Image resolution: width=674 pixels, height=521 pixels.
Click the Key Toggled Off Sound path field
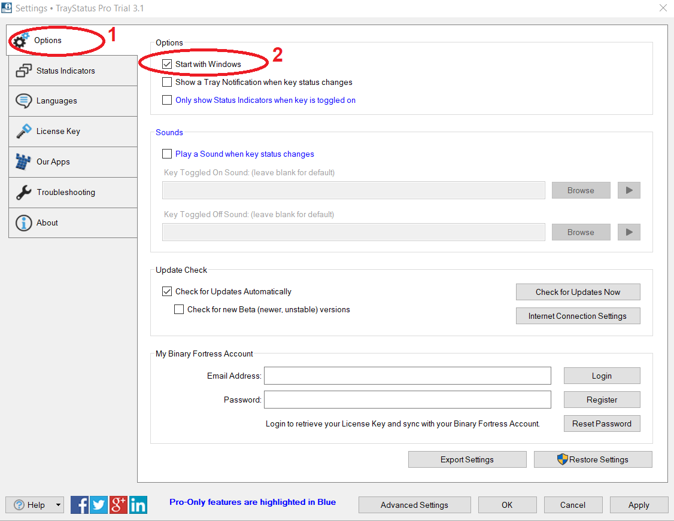click(353, 232)
